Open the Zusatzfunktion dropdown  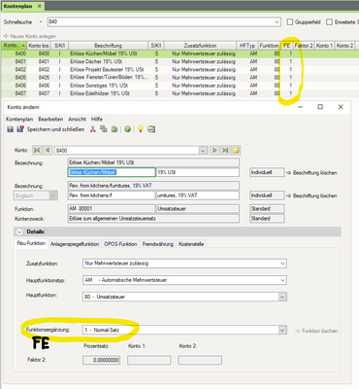pos(283,264)
